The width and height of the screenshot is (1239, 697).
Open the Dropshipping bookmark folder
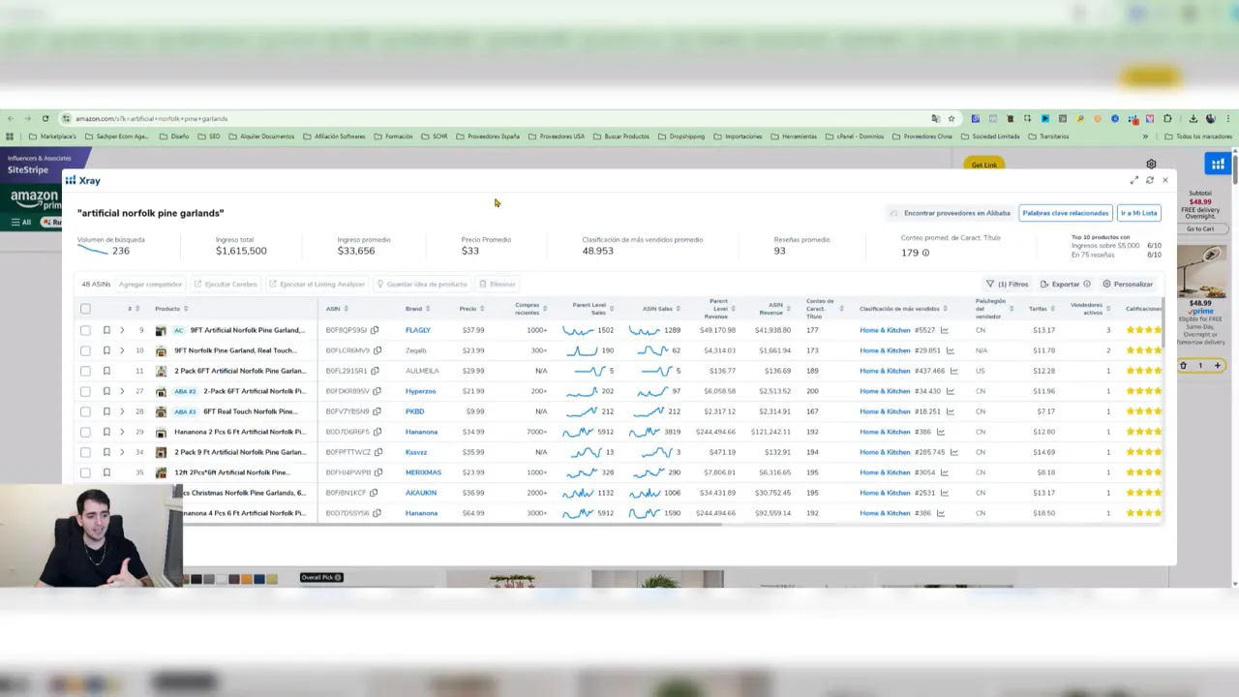(x=685, y=136)
